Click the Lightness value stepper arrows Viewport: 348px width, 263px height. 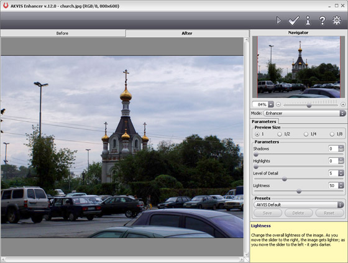click(x=341, y=185)
